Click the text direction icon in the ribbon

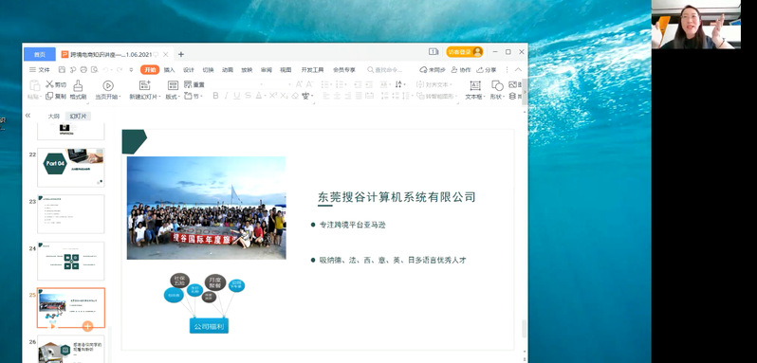[398, 84]
